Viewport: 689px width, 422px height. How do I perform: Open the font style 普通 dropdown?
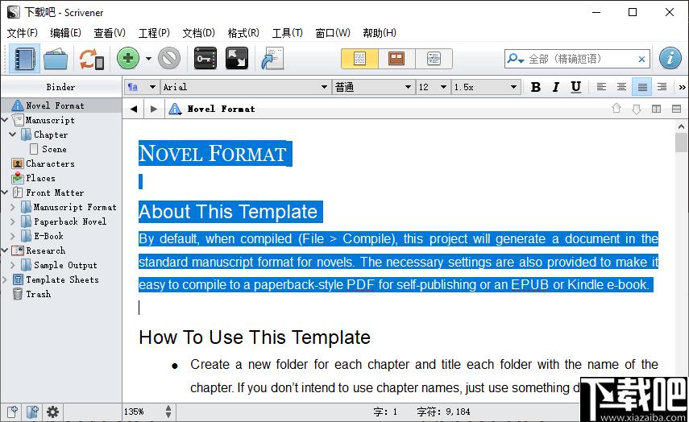tap(373, 87)
